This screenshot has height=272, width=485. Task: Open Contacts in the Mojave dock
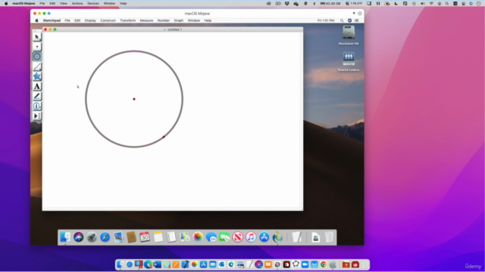[131, 237]
